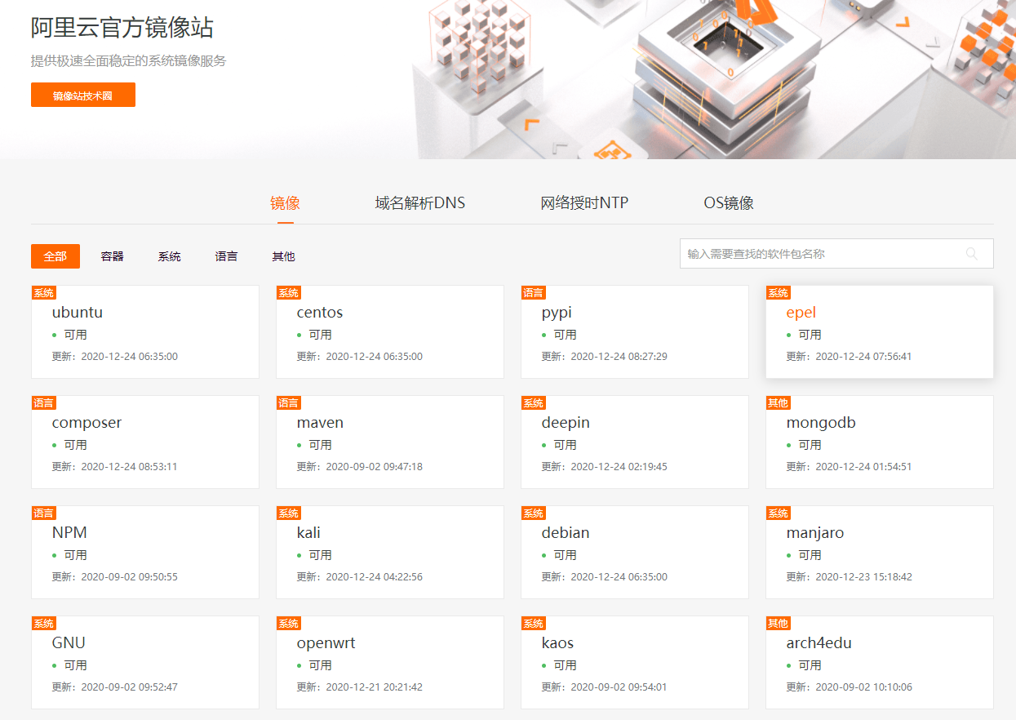Click the 语言 tag on NPM card

pos(44,513)
